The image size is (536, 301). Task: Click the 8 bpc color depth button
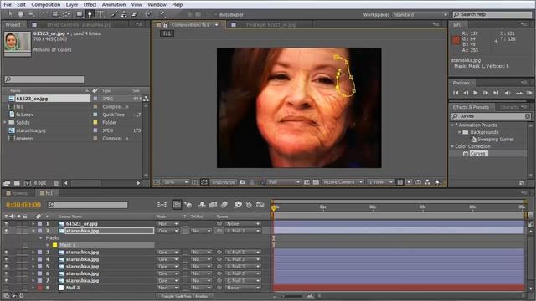(x=40, y=183)
